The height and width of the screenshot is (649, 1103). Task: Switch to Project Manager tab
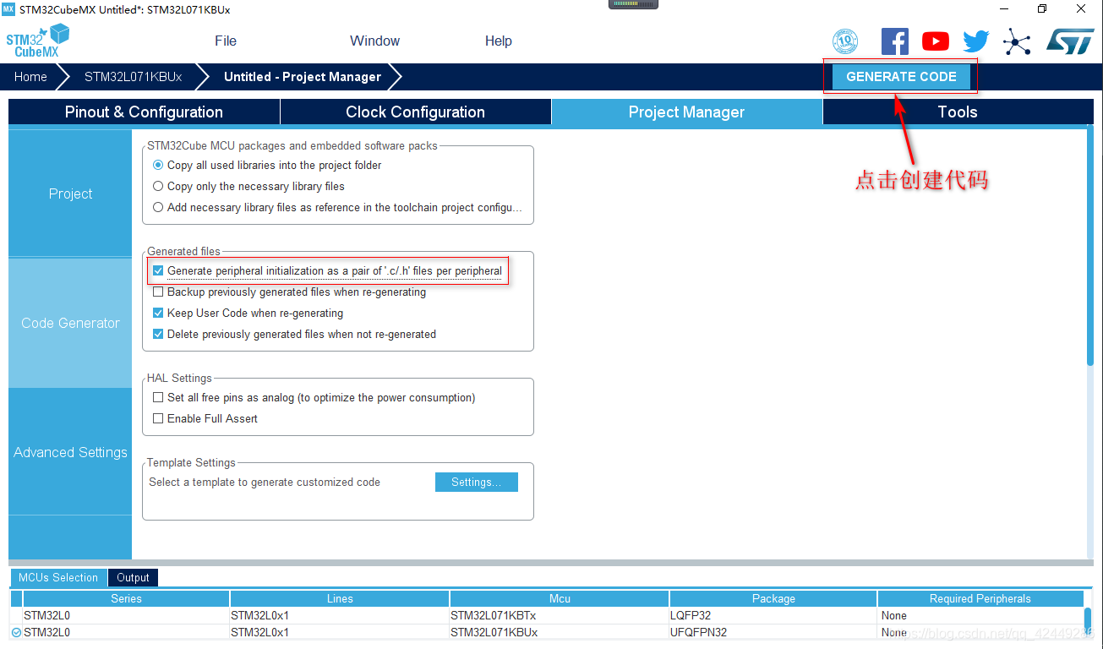(686, 112)
